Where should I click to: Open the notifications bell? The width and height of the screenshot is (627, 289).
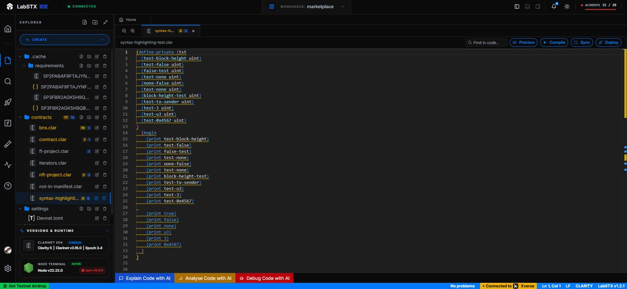pos(554,6)
